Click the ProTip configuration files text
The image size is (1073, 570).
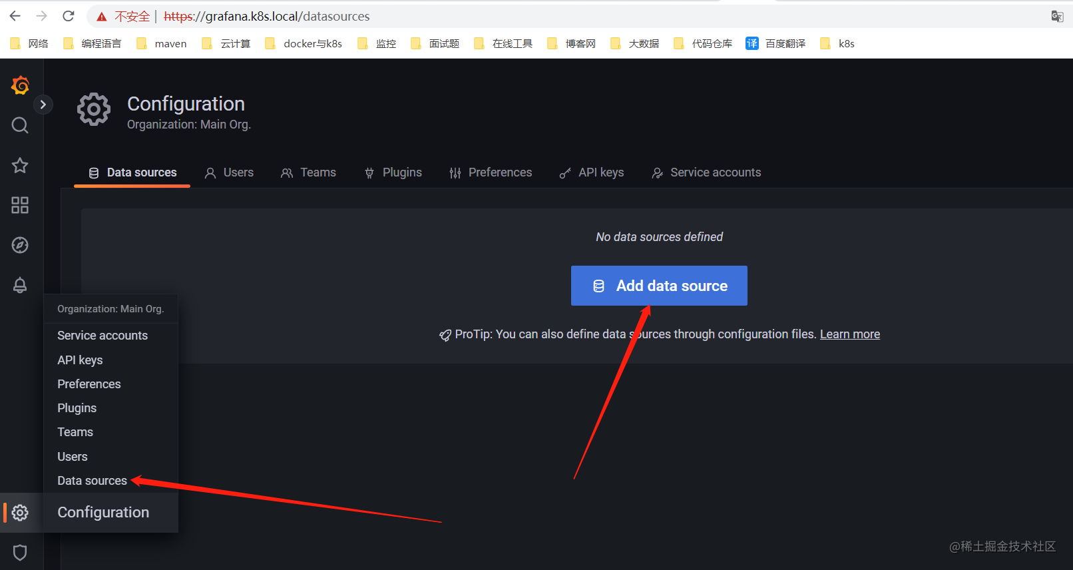(636, 334)
